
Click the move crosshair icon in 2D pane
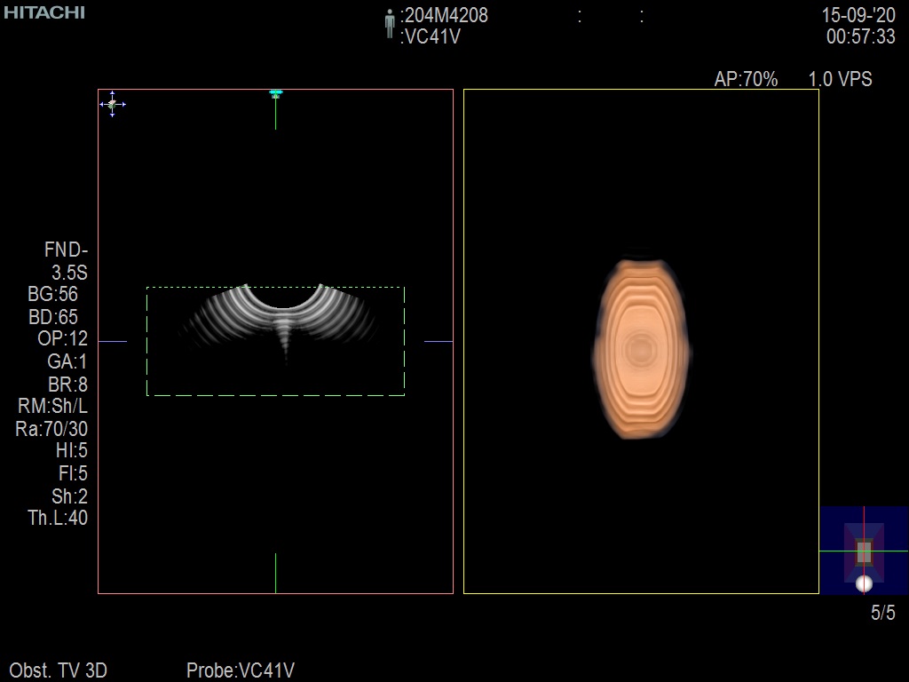(112, 104)
